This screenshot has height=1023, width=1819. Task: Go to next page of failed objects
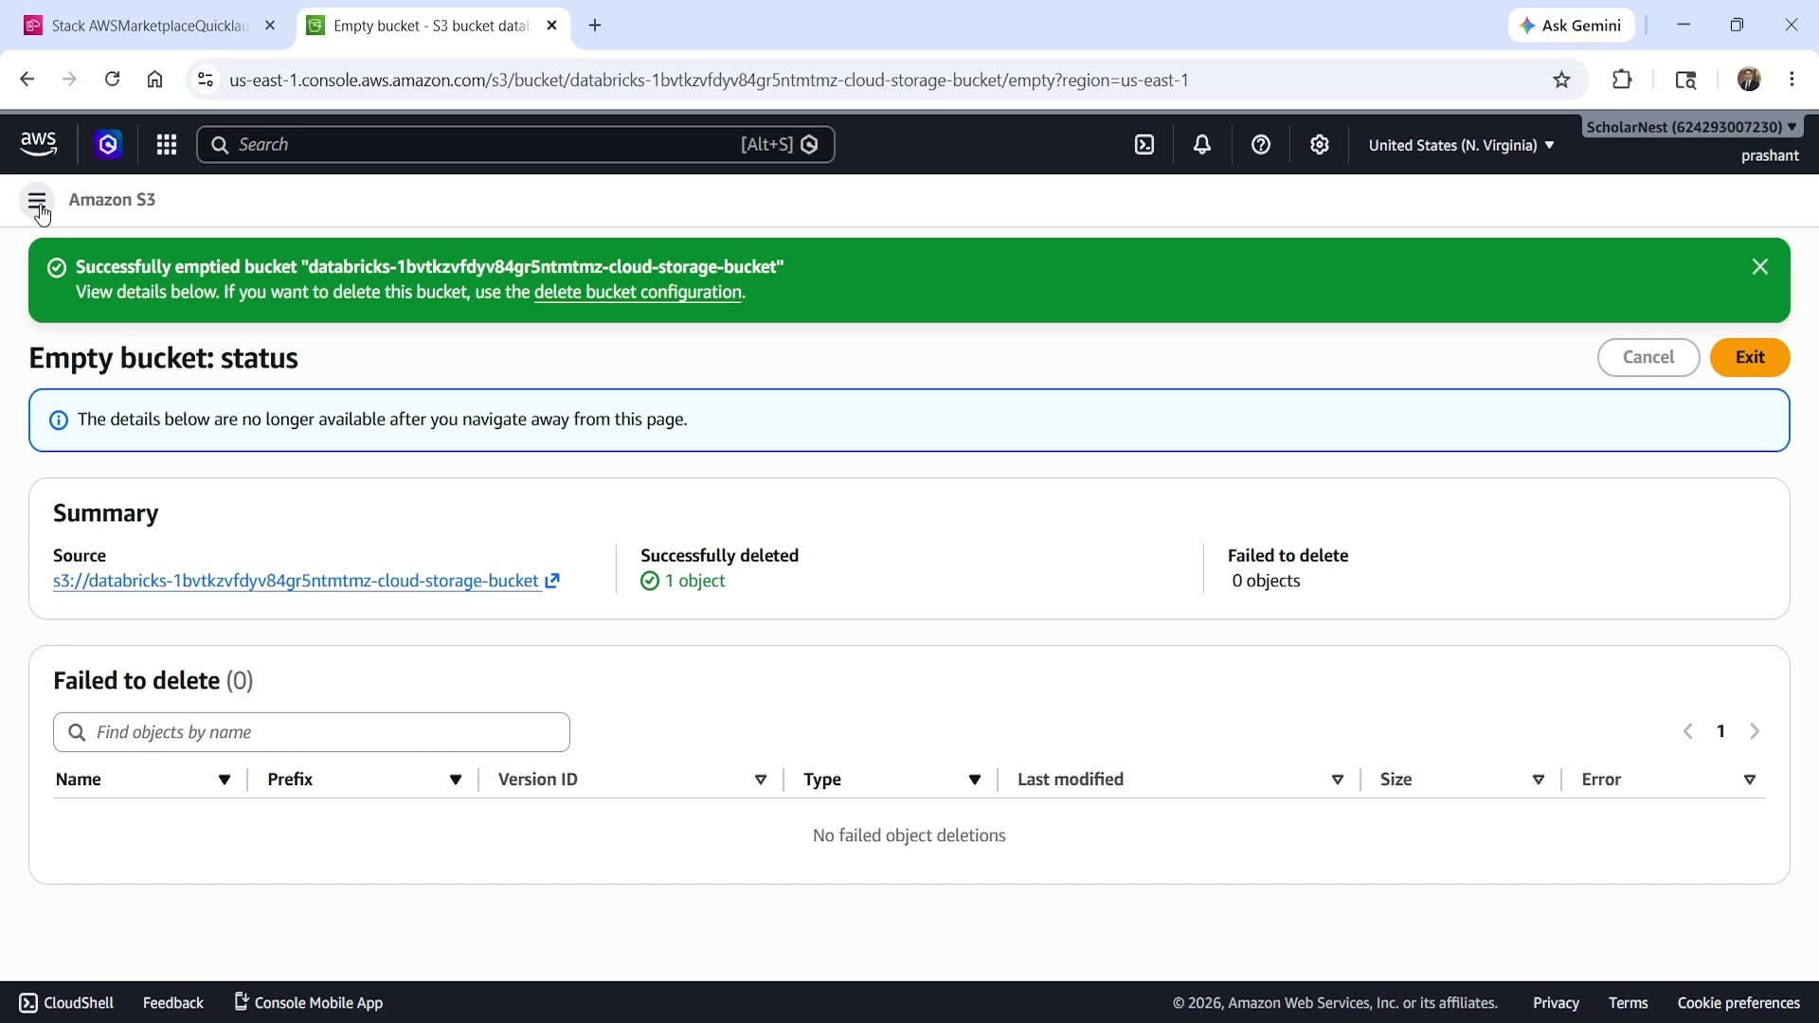(x=1756, y=732)
